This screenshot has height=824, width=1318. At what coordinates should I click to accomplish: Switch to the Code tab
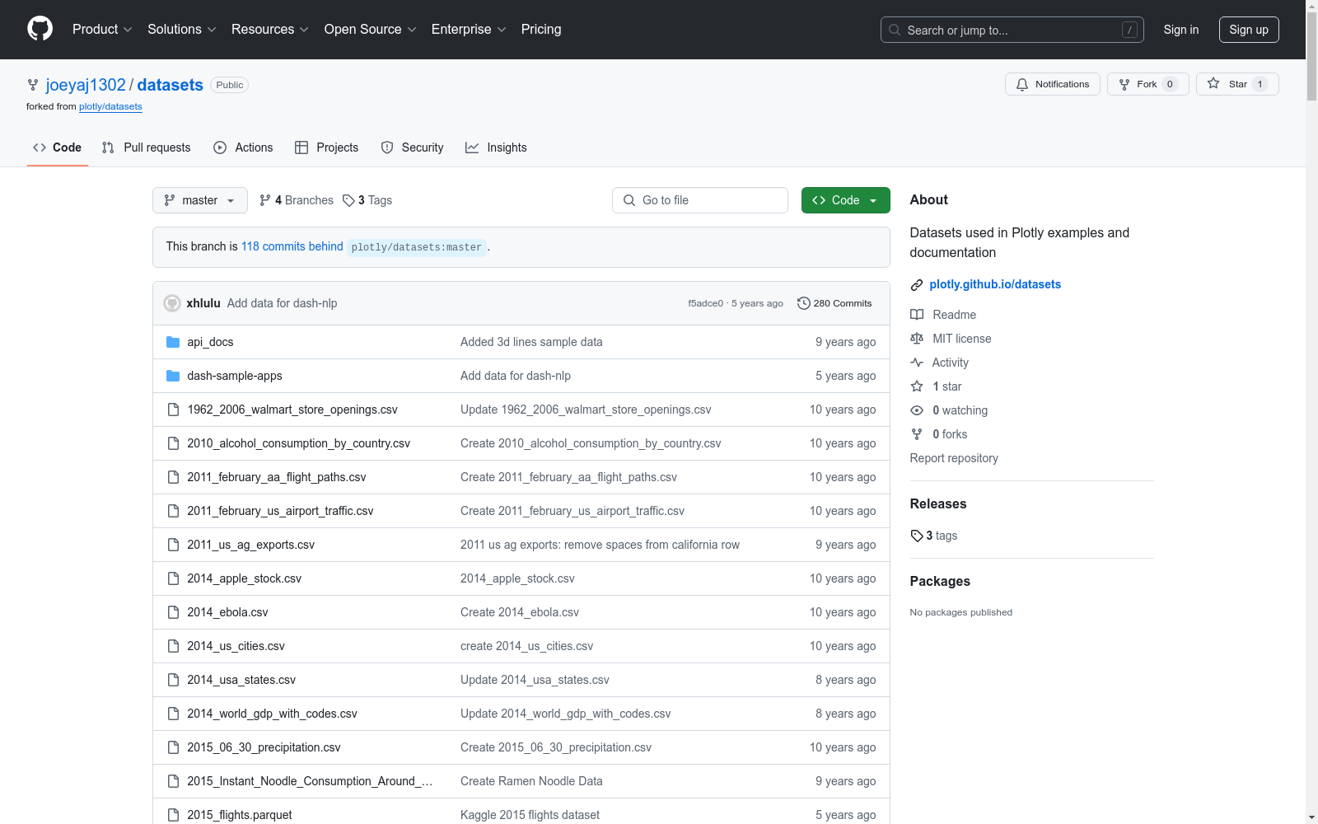[x=57, y=147]
